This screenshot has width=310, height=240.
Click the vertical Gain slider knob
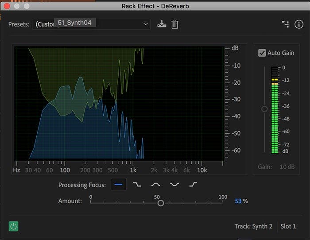click(264, 109)
